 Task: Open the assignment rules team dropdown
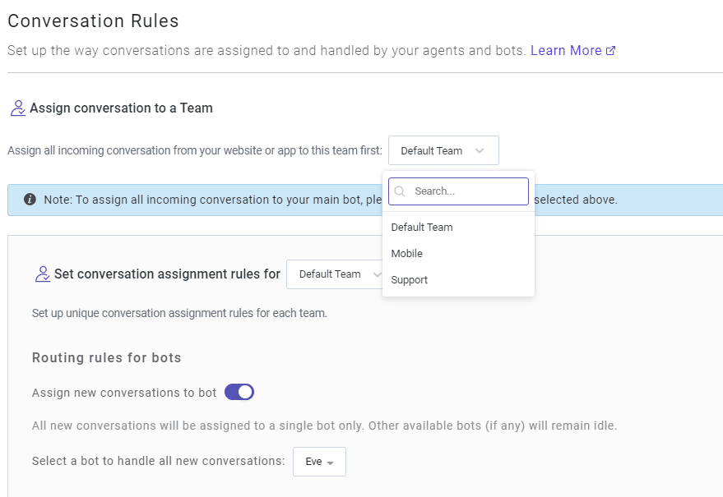[335, 274]
